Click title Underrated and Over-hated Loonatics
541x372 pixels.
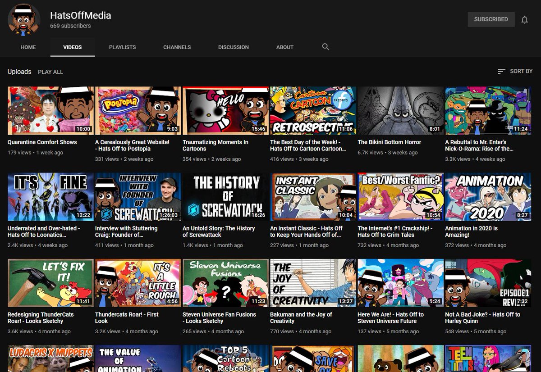pos(44,231)
